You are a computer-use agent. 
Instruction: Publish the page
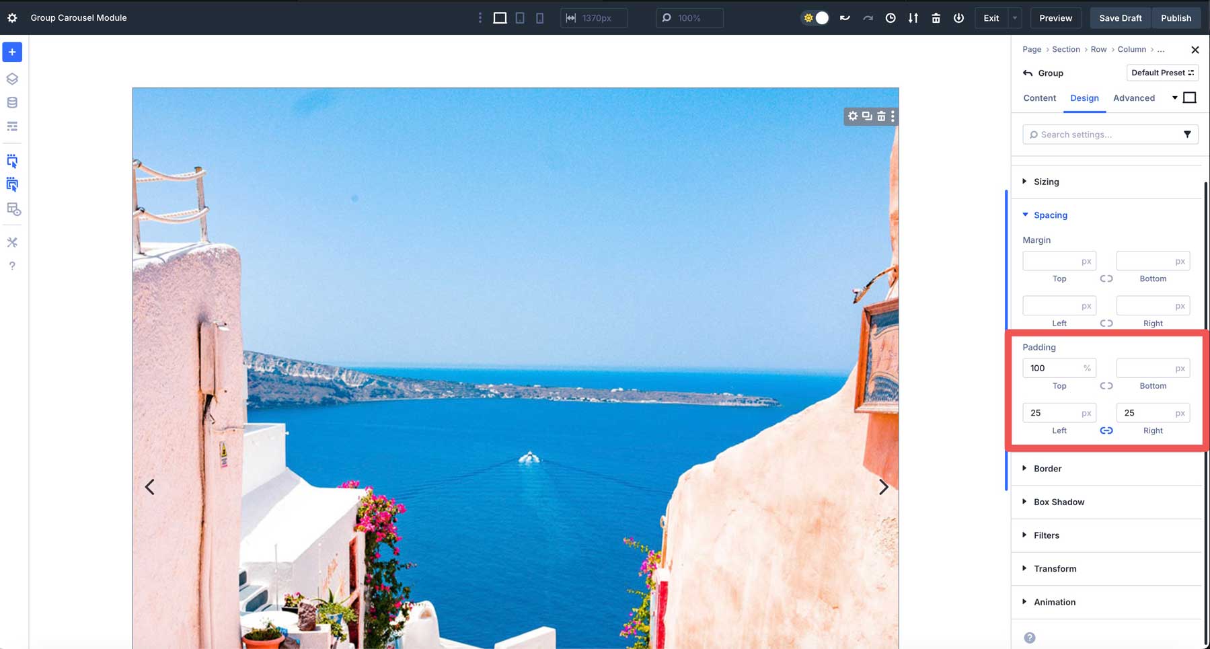coord(1176,18)
